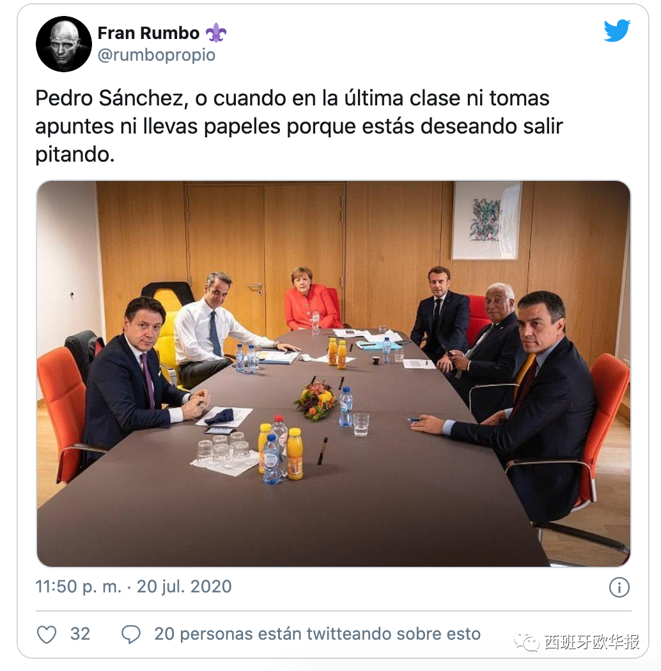Screen dimensions: 661x671
Task: Click the WeChat logo watermark
Action: coord(526,642)
